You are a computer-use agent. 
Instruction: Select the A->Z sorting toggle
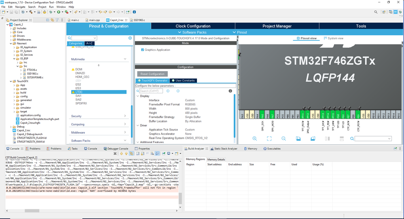tap(89, 43)
